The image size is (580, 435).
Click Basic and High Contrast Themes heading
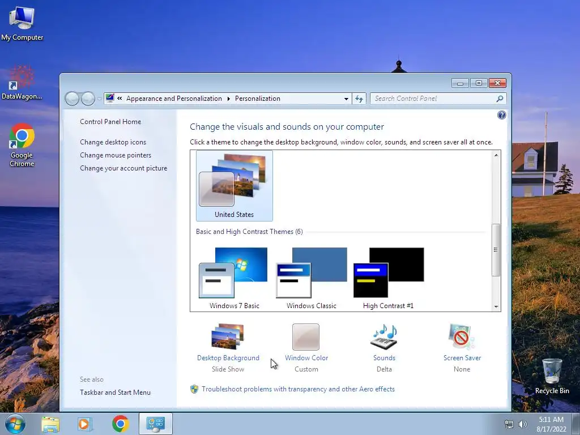coord(249,232)
